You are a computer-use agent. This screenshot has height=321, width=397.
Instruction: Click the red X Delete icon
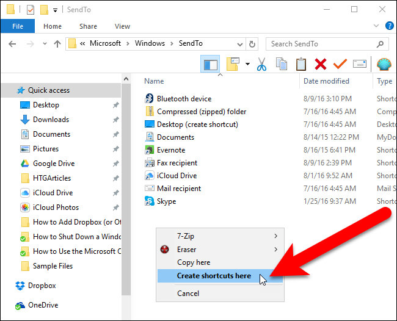click(321, 64)
